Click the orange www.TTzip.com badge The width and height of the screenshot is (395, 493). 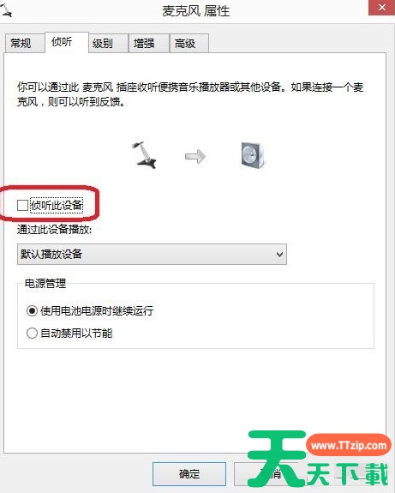click(349, 445)
